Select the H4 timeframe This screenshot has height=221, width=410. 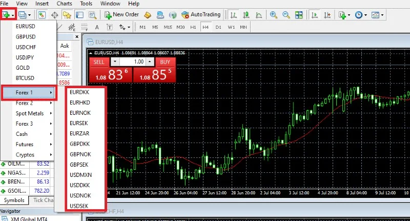pyautogui.click(x=206, y=27)
